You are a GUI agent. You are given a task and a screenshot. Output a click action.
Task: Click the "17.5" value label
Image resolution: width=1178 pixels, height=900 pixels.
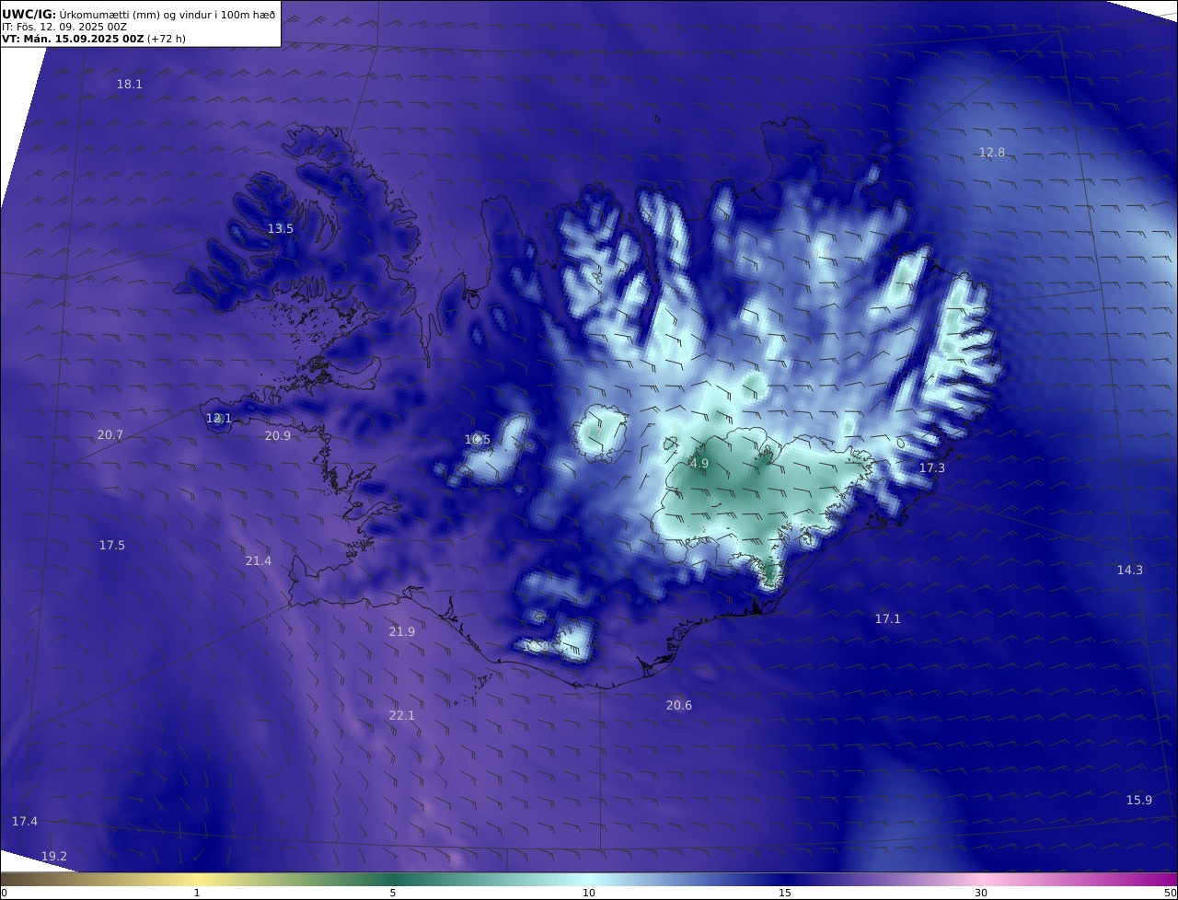tap(112, 546)
